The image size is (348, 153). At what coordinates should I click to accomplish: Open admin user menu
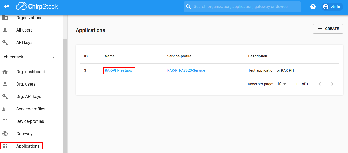coord(332,7)
